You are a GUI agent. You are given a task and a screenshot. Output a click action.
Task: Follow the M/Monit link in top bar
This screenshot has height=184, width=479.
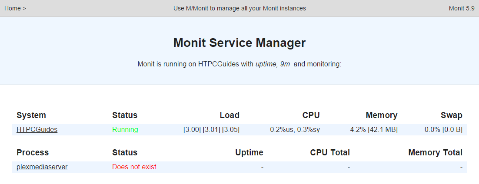point(197,8)
